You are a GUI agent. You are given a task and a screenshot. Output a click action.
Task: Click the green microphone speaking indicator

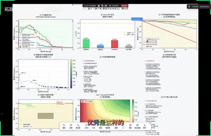(189, 6)
